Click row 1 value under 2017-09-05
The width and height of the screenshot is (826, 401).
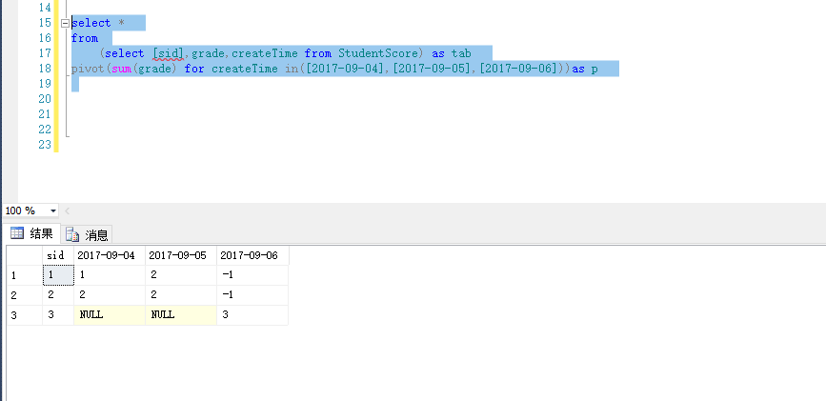(x=181, y=275)
